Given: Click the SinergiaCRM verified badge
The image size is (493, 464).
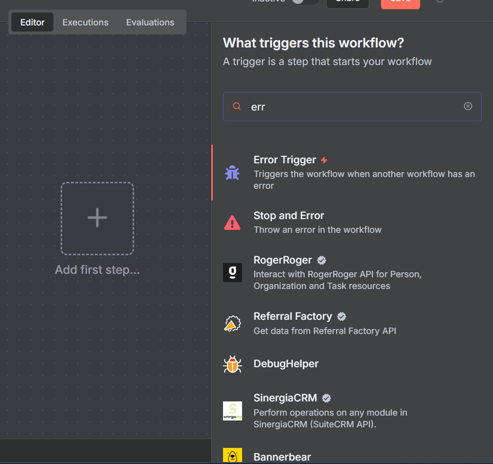Looking at the screenshot, I should point(326,398).
